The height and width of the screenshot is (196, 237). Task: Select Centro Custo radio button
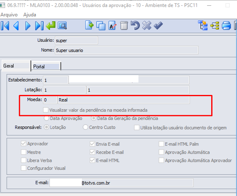click(x=85, y=127)
